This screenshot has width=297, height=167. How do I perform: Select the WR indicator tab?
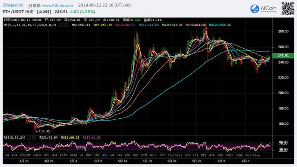pos(112,155)
